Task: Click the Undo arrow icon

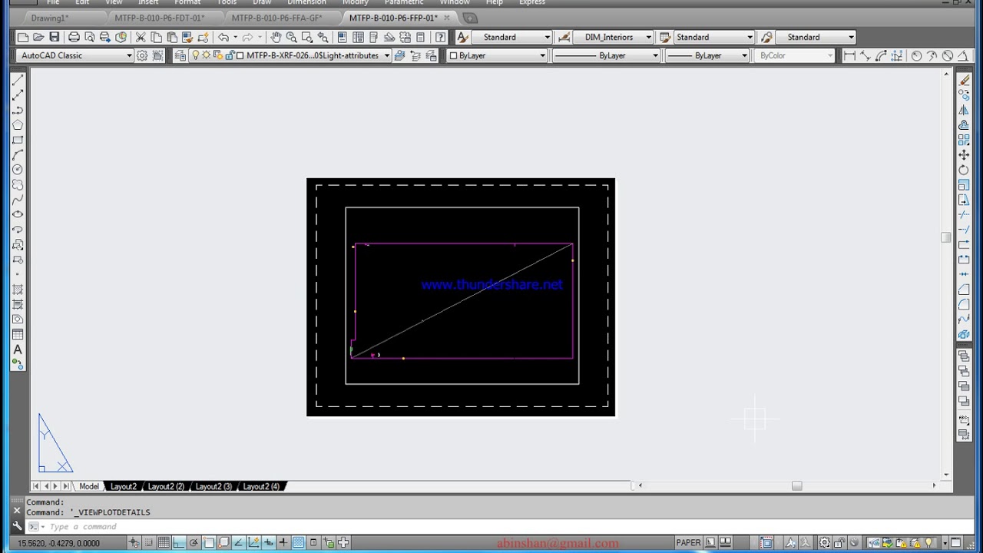Action: pyautogui.click(x=223, y=37)
